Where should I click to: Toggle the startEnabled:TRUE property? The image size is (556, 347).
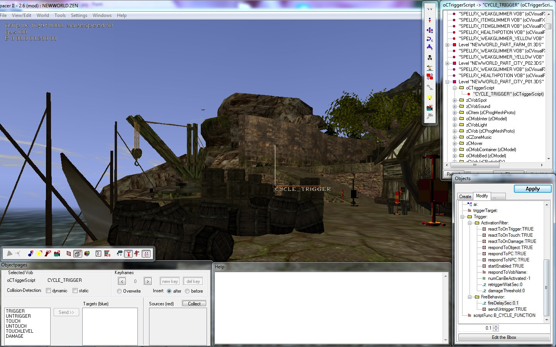pos(503,266)
